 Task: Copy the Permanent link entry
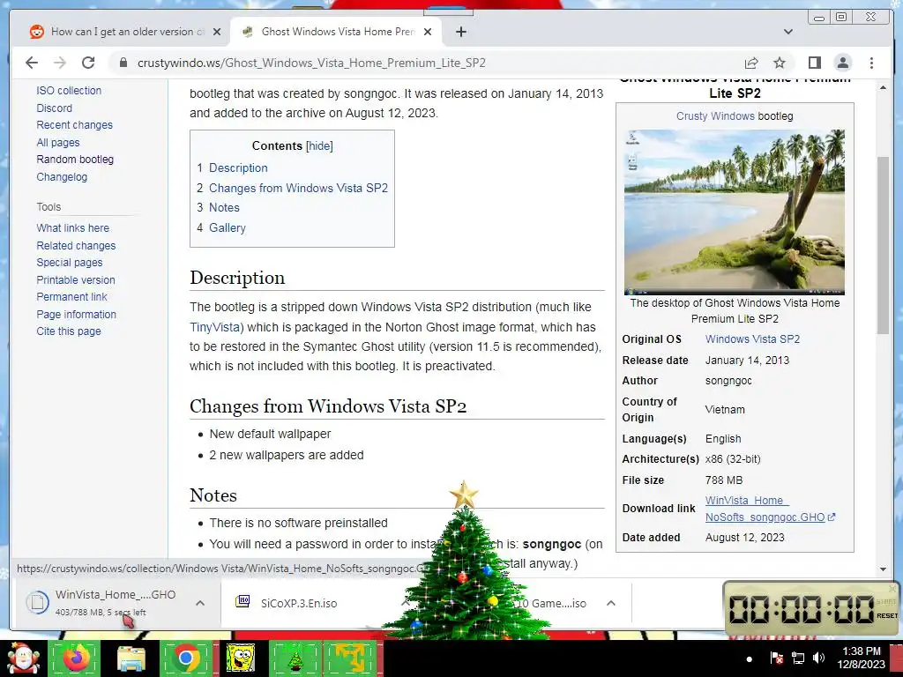[x=71, y=297]
